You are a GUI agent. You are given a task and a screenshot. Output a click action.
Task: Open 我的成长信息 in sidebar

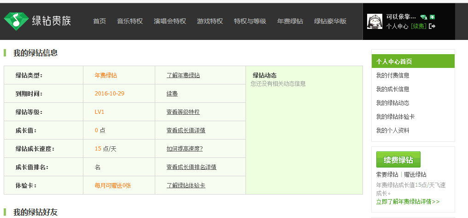[x=392, y=89]
